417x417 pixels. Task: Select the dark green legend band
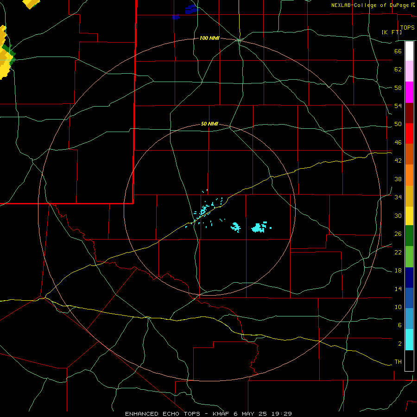point(409,236)
